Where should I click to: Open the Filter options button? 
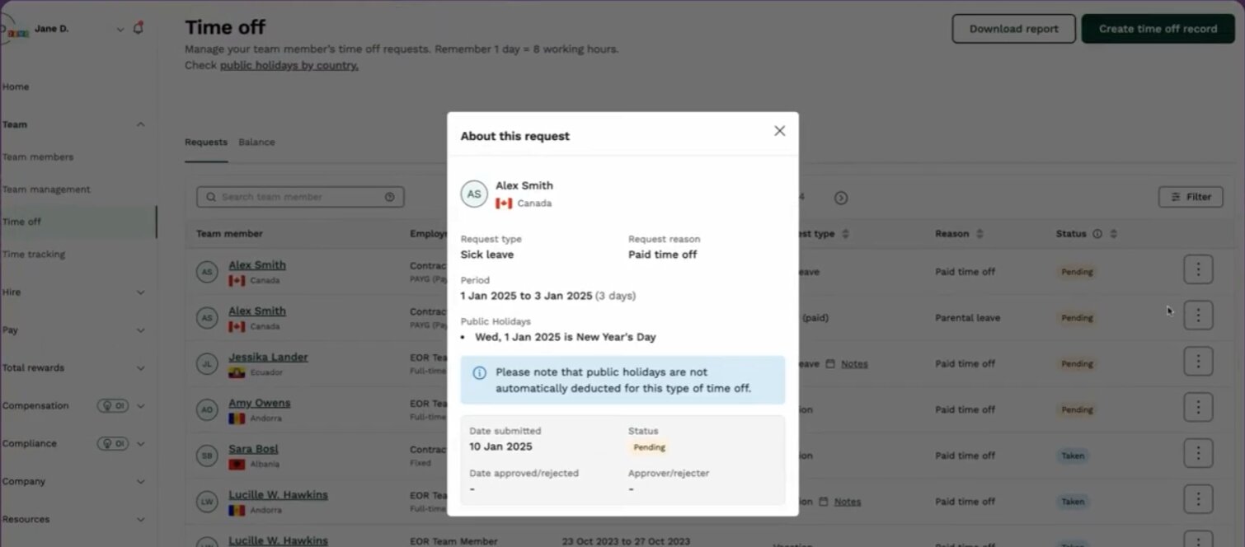pyautogui.click(x=1190, y=197)
